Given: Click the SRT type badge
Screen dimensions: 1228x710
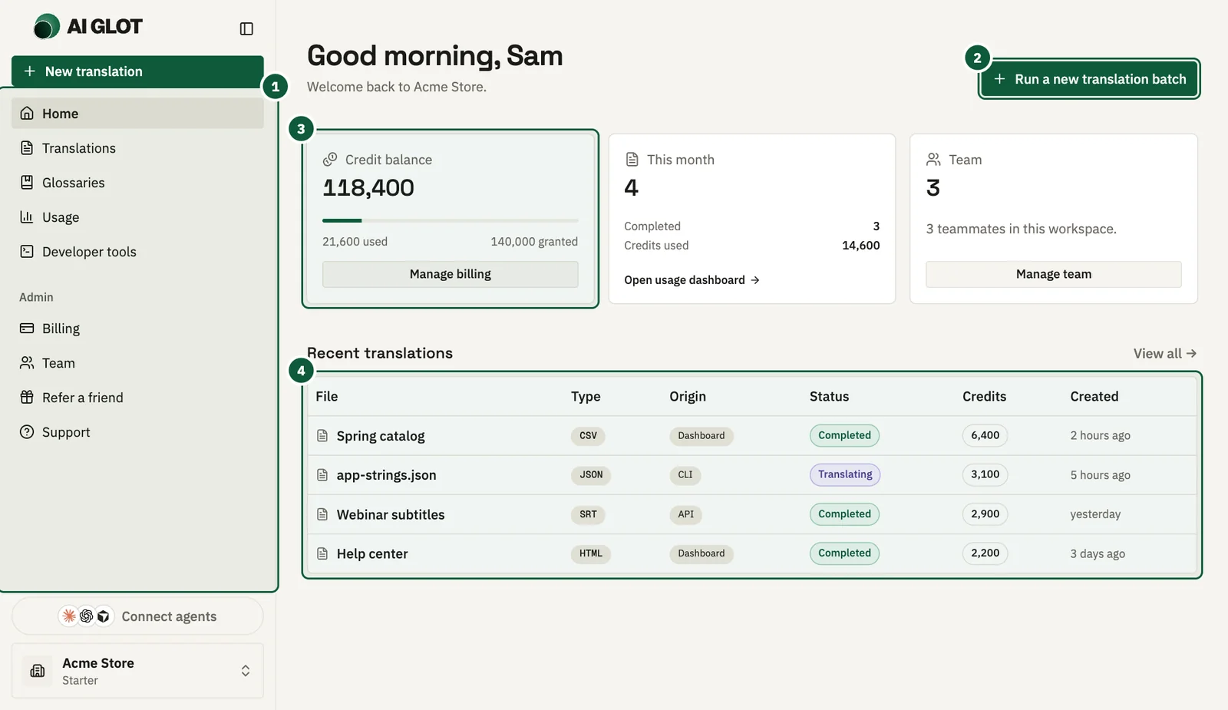Looking at the screenshot, I should pos(588,514).
